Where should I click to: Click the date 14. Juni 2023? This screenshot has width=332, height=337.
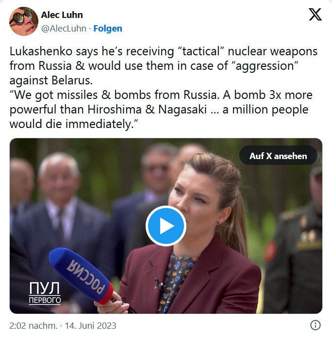pos(91,326)
